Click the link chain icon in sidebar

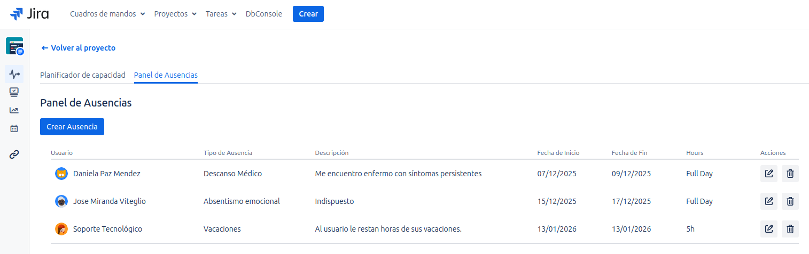click(14, 154)
